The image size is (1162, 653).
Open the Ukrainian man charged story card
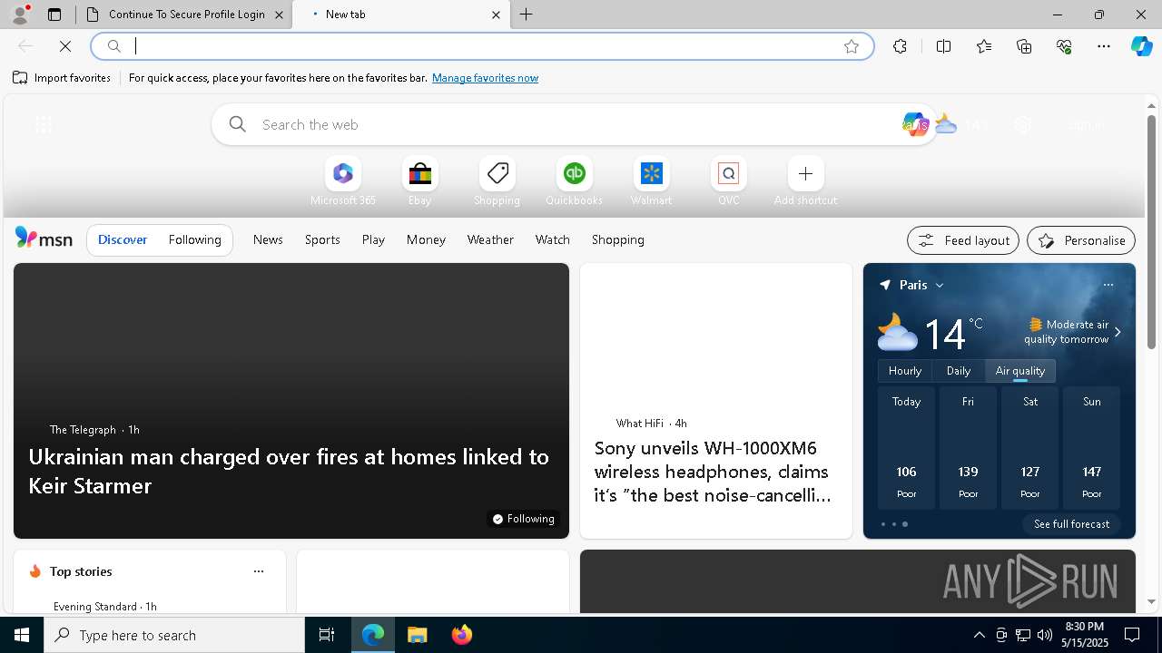tap(291, 401)
